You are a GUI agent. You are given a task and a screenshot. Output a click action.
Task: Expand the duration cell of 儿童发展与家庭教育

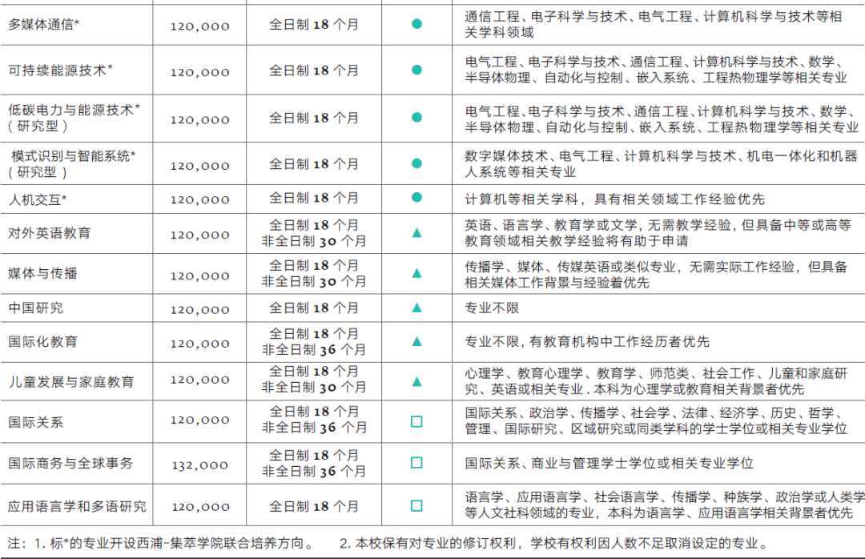(x=313, y=381)
